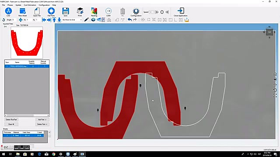Screen dimensions: 280x157
Task: Open the Configuration menu
Action: [44, 5]
